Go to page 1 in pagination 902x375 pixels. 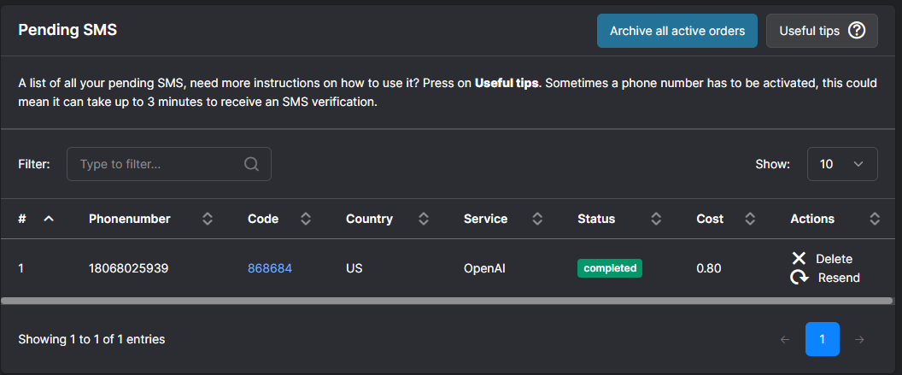822,339
